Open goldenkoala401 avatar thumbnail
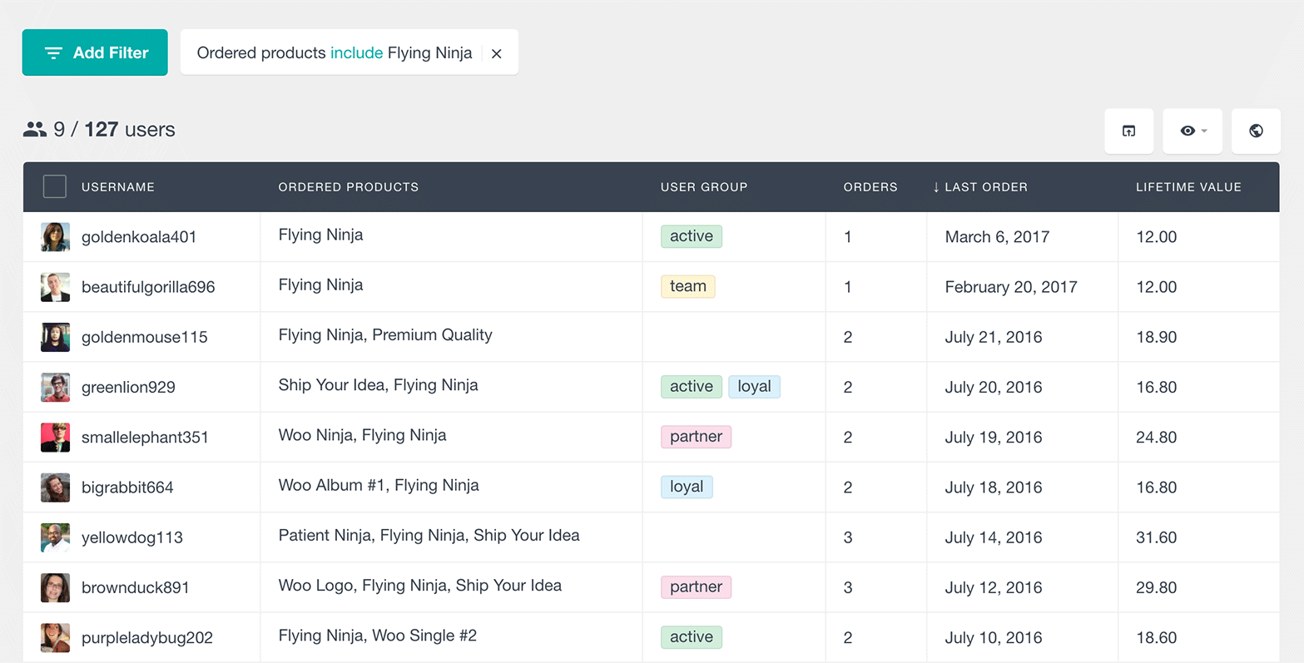 point(55,237)
